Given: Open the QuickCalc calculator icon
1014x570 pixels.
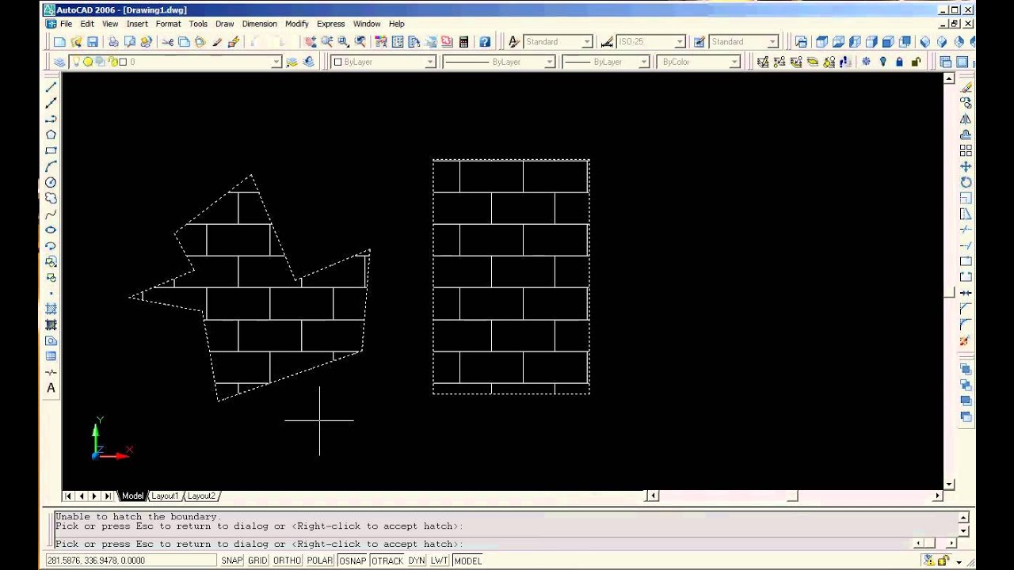Looking at the screenshot, I should coord(463,42).
